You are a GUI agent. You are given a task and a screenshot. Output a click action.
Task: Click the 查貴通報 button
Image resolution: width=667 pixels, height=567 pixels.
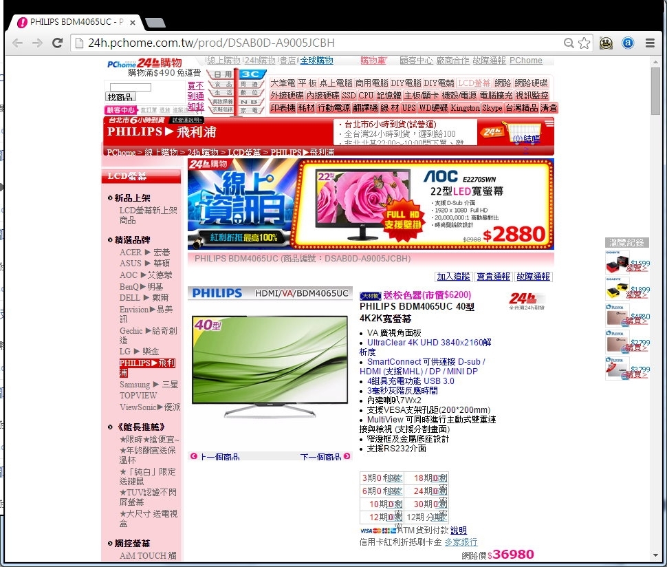[x=493, y=277]
